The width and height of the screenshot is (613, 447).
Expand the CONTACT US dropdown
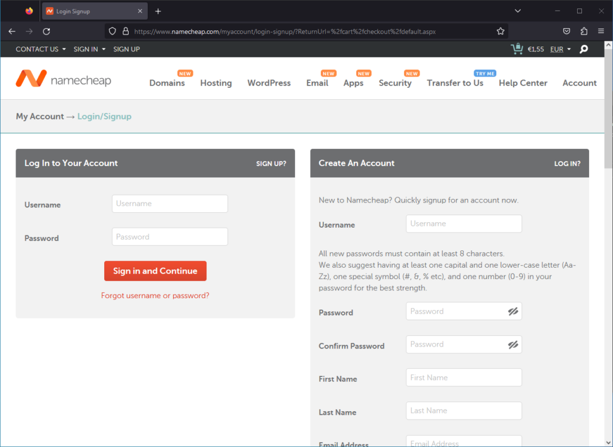tap(41, 49)
